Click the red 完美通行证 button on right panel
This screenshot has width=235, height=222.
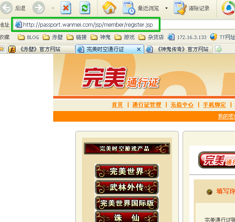tap(217, 160)
